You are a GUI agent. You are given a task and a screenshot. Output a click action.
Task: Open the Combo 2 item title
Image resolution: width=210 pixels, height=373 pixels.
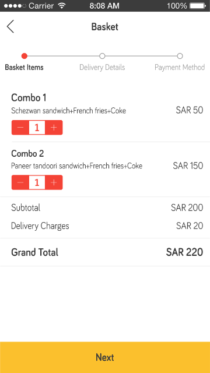click(x=27, y=153)
